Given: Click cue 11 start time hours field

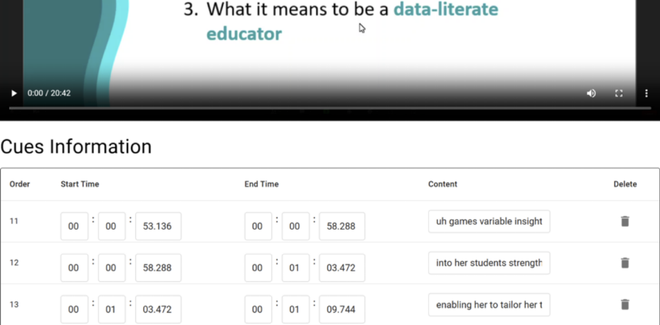Looking at the screenshot, I should pyautogui.click(x=74, y=226).
